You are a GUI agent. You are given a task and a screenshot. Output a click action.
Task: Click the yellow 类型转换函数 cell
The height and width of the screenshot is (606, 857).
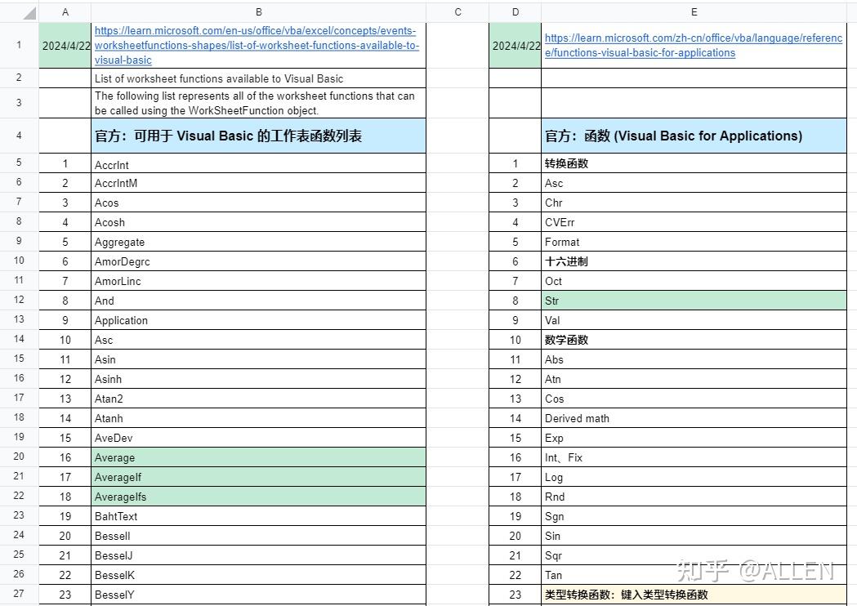click(x=693, y=595)
